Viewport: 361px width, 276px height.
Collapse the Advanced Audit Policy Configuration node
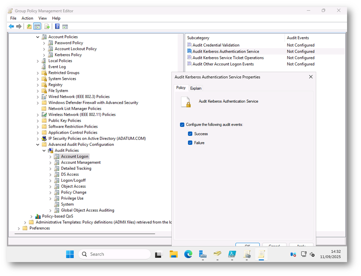pyautogui.click(x=38, y=145)
